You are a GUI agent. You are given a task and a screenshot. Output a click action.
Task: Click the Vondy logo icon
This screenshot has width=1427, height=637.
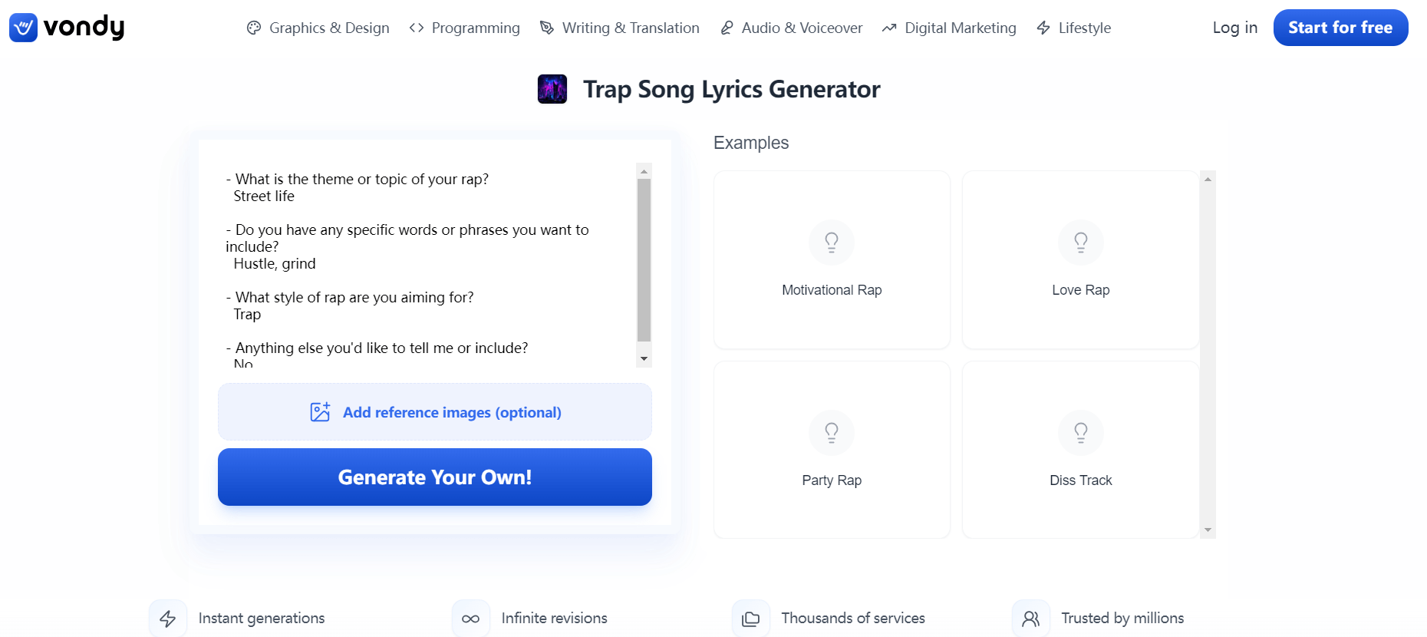pos(23,28)
